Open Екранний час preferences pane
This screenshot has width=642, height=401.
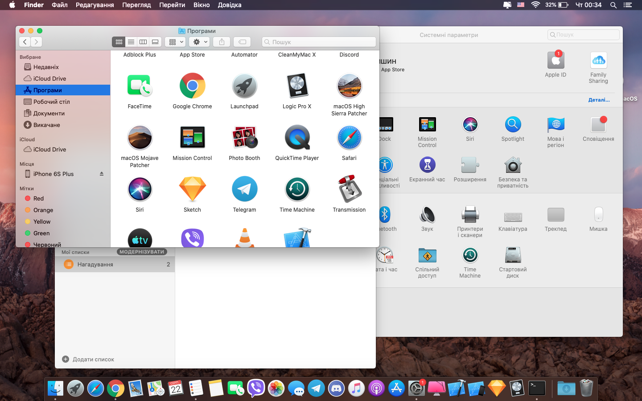click(427, 165)
